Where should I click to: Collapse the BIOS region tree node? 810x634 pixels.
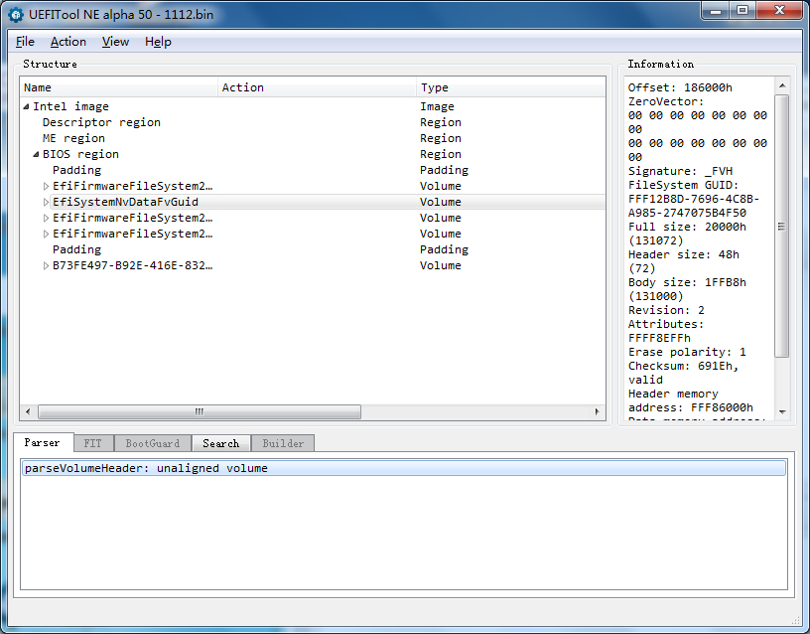(36, 154)
